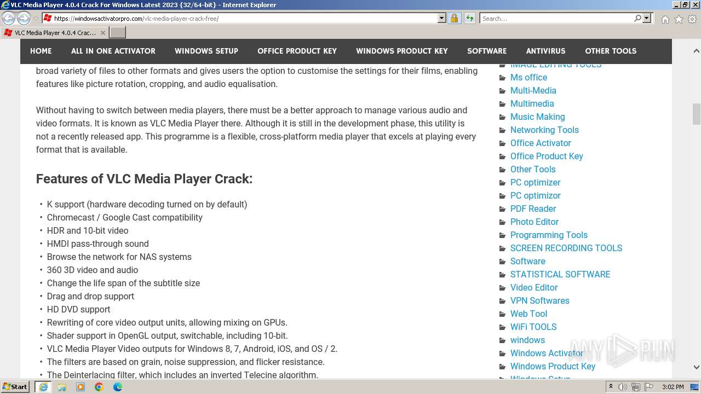Click the folder icon beside Photo Editor
The image size is (701, 394).
tap(503, 222)
